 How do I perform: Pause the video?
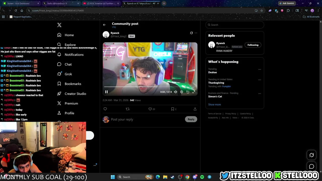[106, 92]
